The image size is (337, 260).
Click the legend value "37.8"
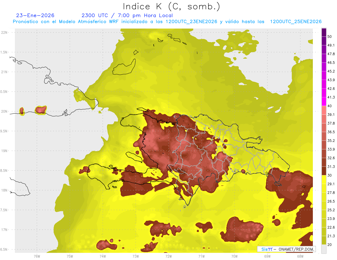coord(331,123)
